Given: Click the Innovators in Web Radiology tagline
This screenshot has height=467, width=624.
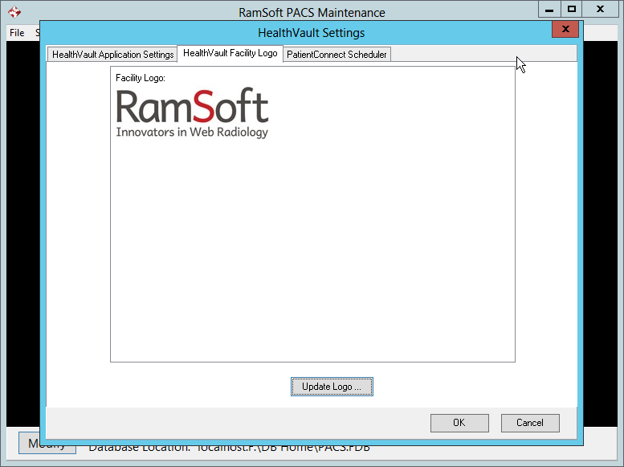Looking at the screenshot, I should [192, 132].
